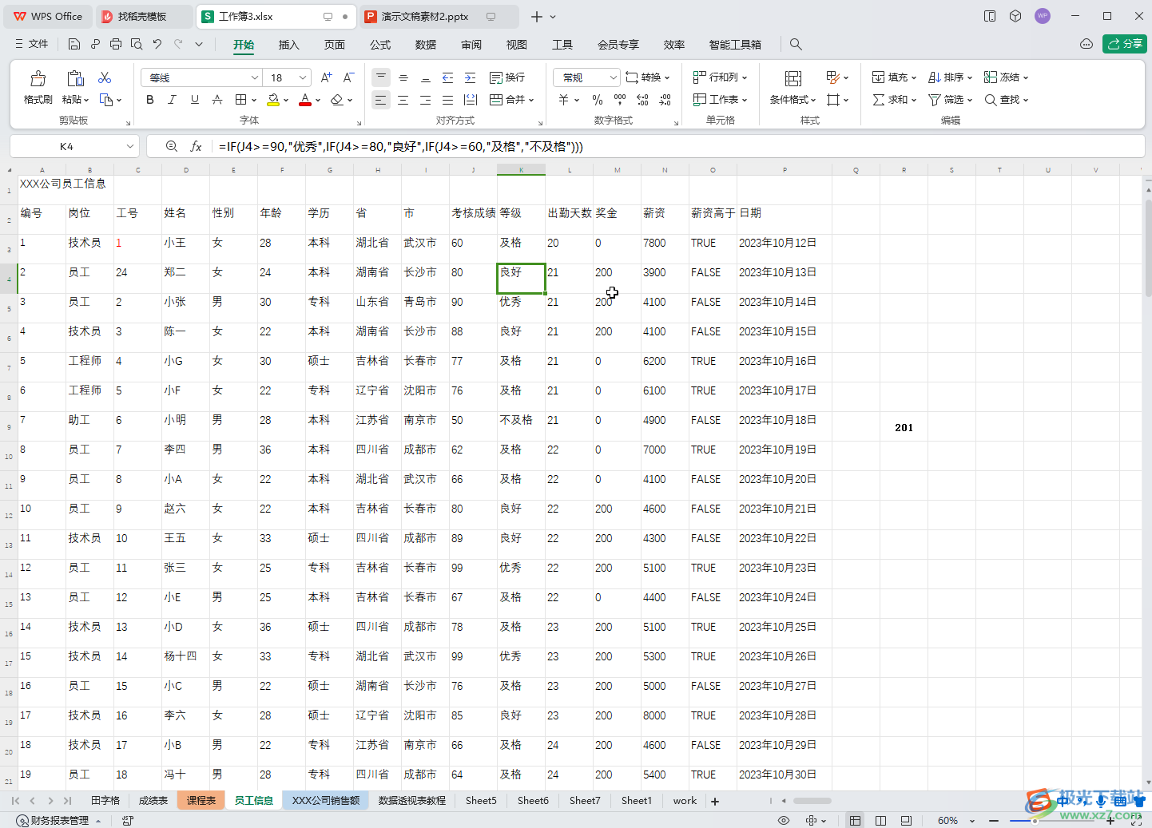Click the search magnifier in menu bar
1152x828 pixels.
pyautogui.click(x=796, y=44)
